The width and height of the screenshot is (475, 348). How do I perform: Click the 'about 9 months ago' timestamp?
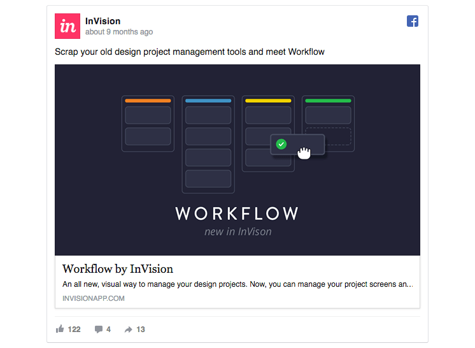click(119, 32)
